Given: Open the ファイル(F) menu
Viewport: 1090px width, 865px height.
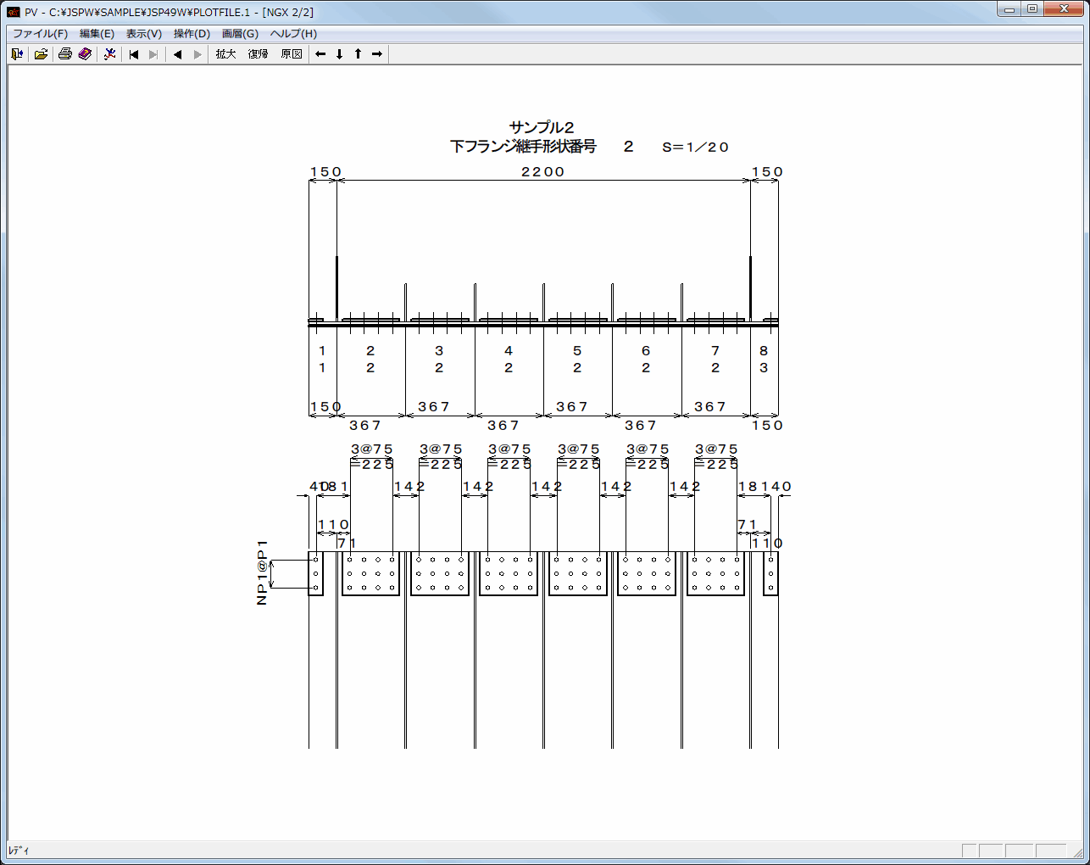Looking at the screenshot, I should pos(40,34).
